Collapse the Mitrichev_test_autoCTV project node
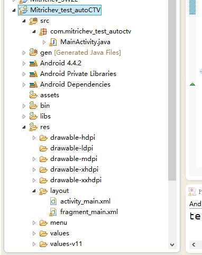 (x=14, y=11)
